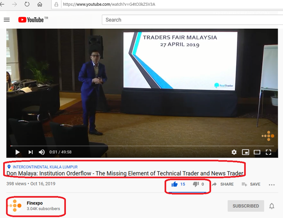Click the '3.04K subscribers' text
The image size is (283, 218).
point(43,209)
